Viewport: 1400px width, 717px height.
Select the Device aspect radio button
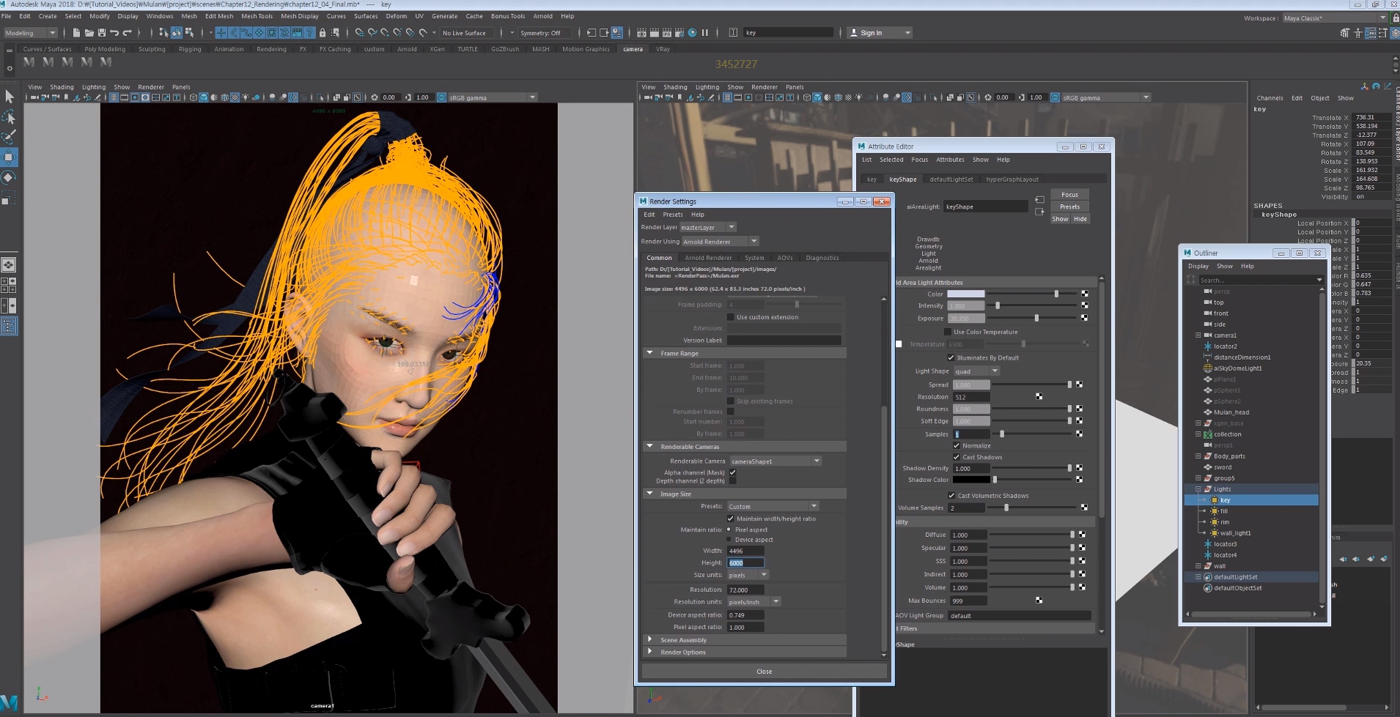pos(729,540)
